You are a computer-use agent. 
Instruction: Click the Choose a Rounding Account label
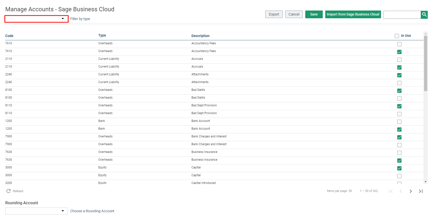(92, 211)
